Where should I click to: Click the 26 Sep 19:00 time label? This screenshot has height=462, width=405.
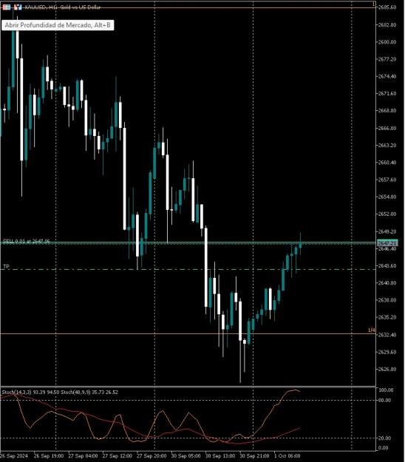49,456
